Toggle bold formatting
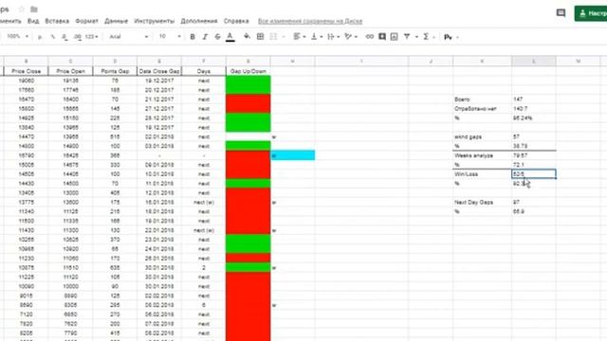Viewport: 607px width, 341px height. pyautogui.click(x=193, y=37)
